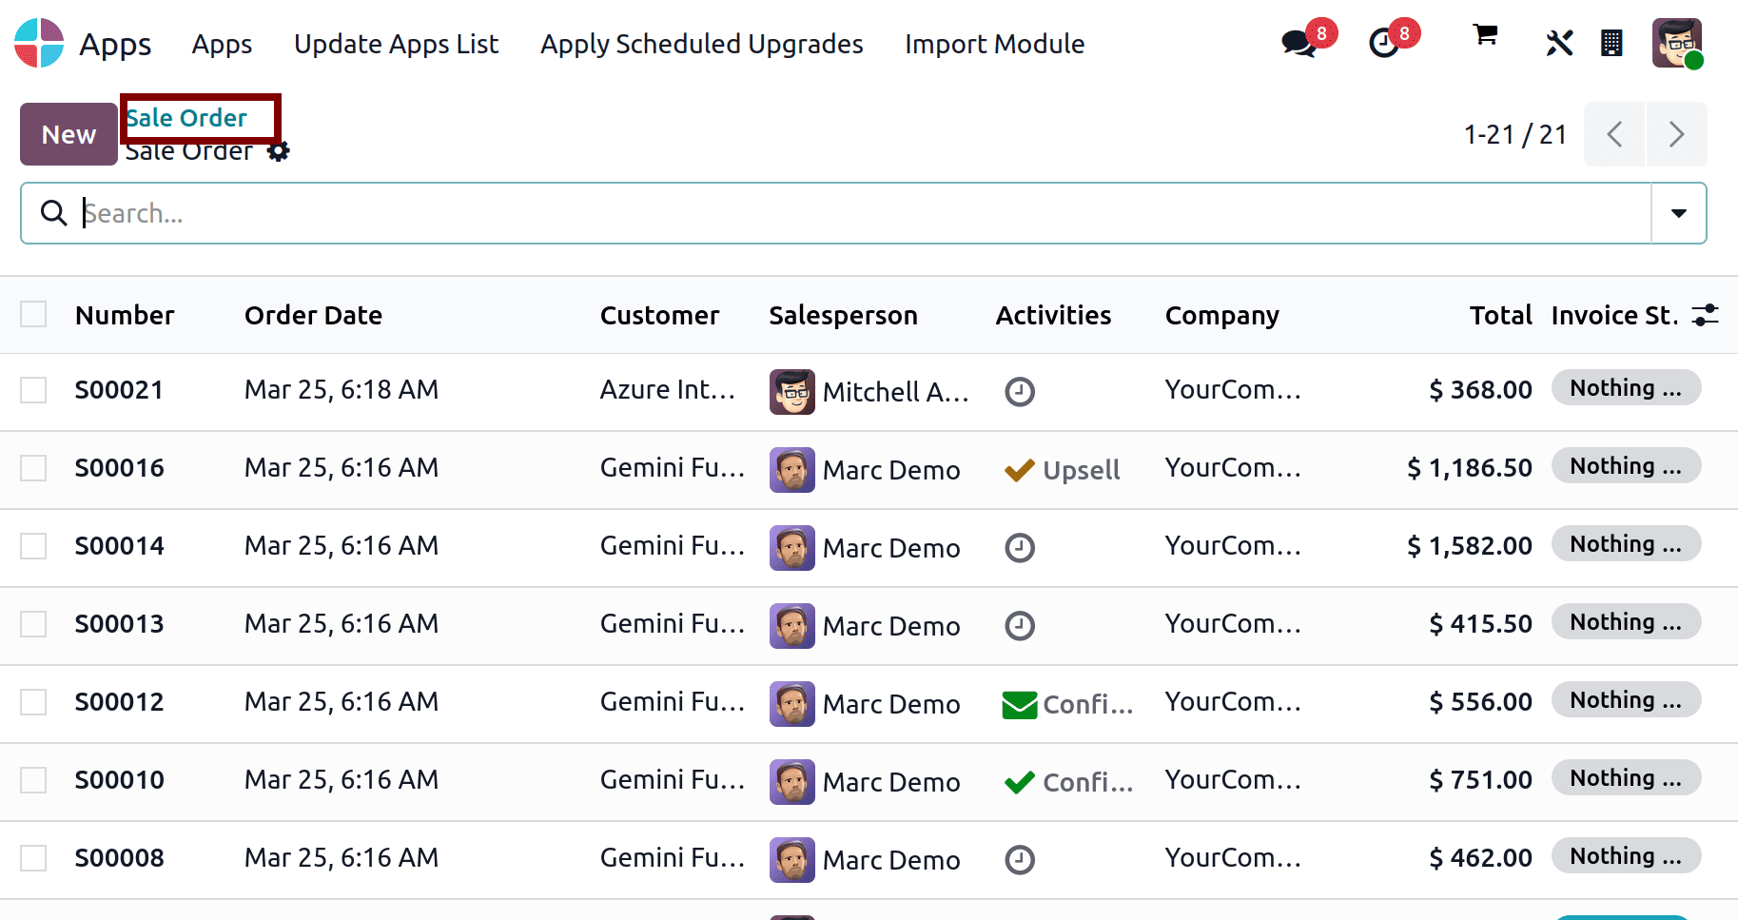Open the Sale Order view settings gear icon

point(278,150)
